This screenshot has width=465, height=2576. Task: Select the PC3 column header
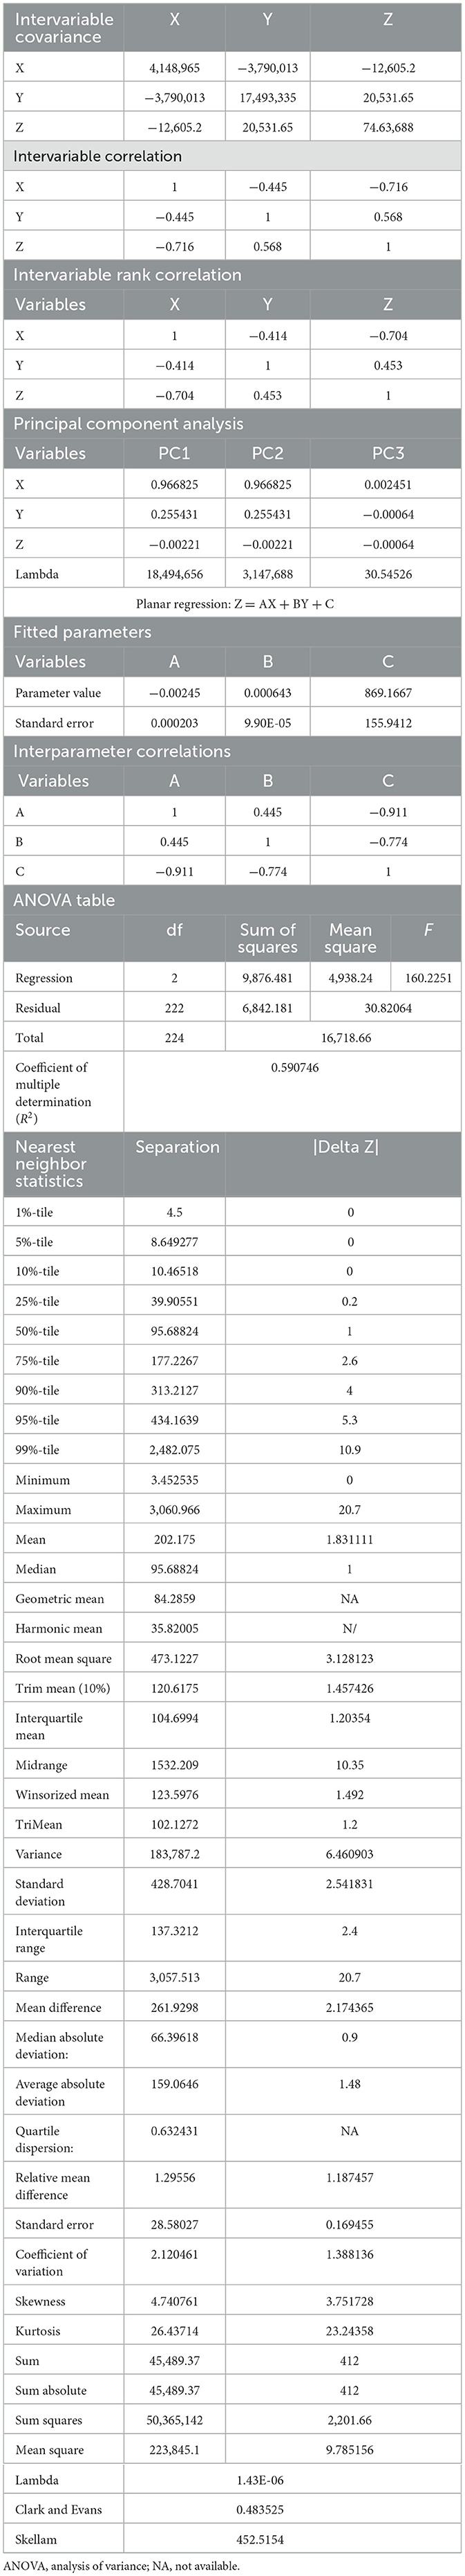[x=387, y=453]
